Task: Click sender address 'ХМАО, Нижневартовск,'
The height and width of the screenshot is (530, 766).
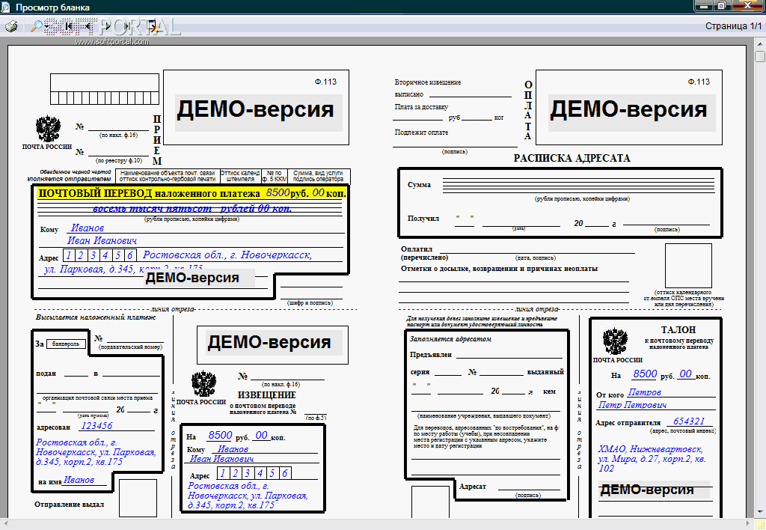Action: 650,449
